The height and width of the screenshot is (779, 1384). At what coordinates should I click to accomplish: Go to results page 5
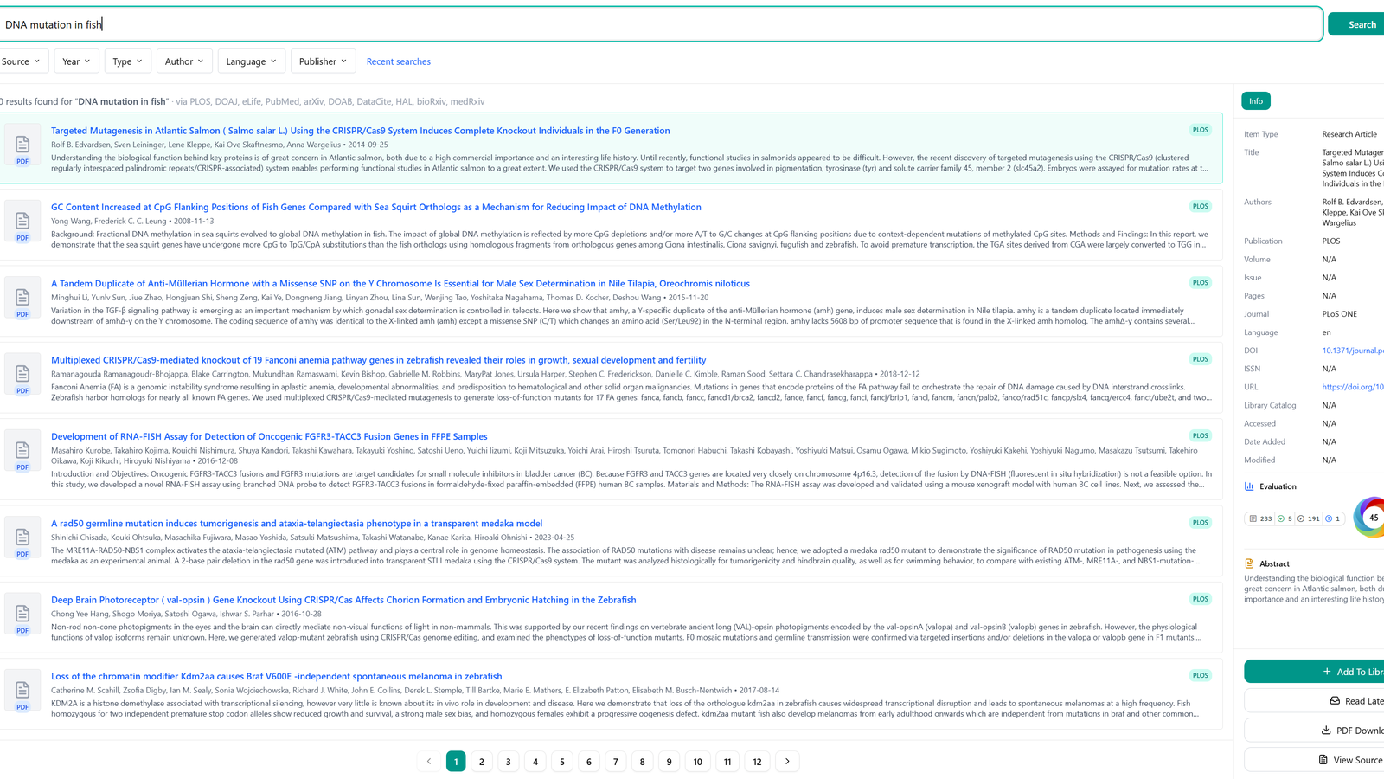tap(562, 762)
